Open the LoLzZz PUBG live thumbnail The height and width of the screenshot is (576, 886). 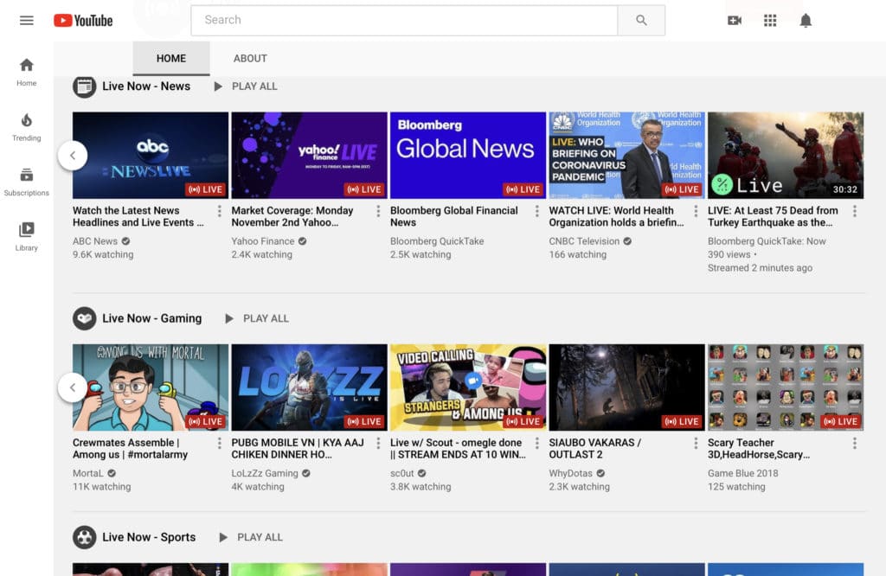[309, 387]
